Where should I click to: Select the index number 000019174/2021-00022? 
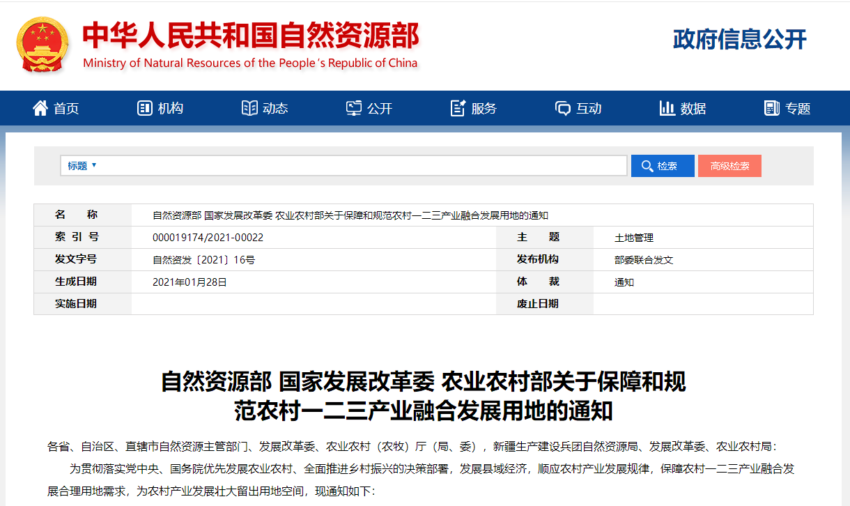[x=208, y=238]
